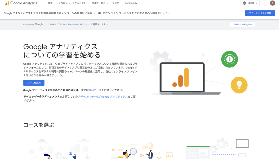Click the yellow lightbulb icon
Screen dimensions: 279x159
pyautogui.click(x=239, y=85)
